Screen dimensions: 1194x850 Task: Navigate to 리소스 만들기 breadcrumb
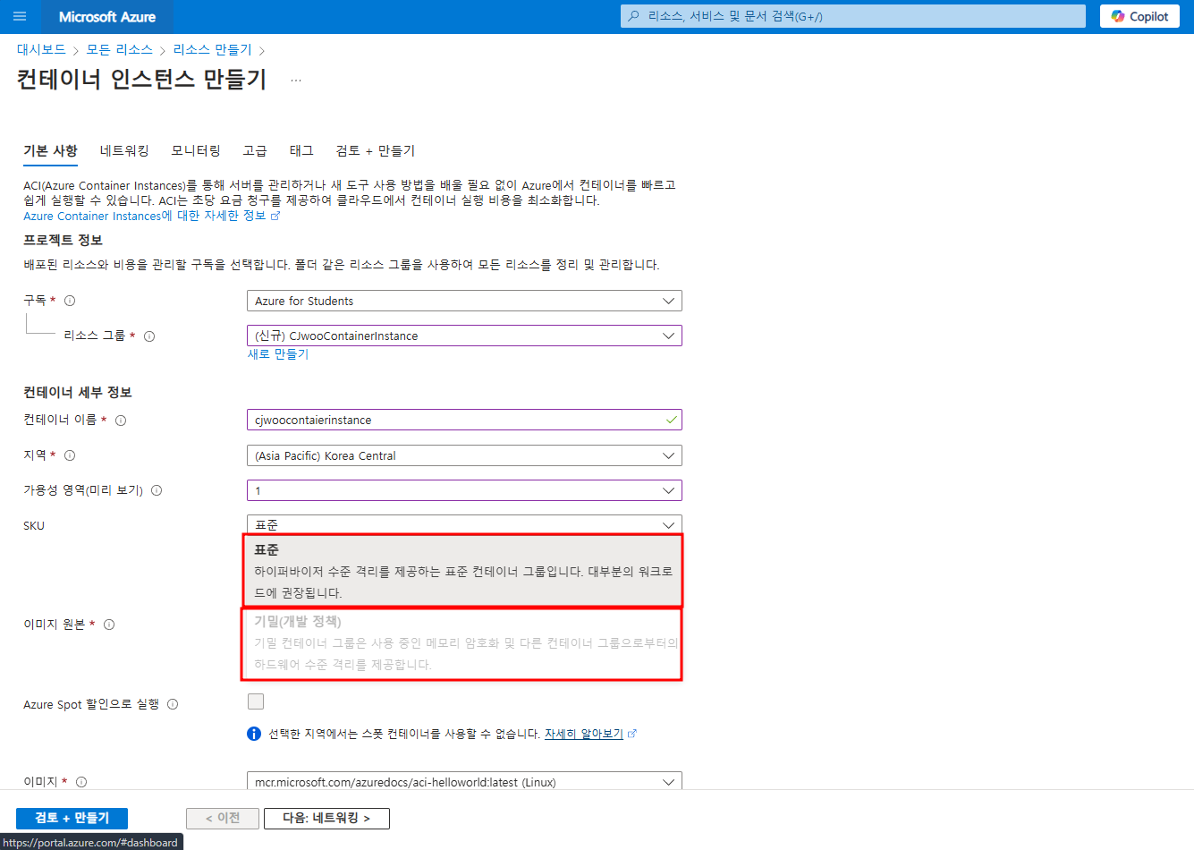pyautogui.click(x=212, y=49)
